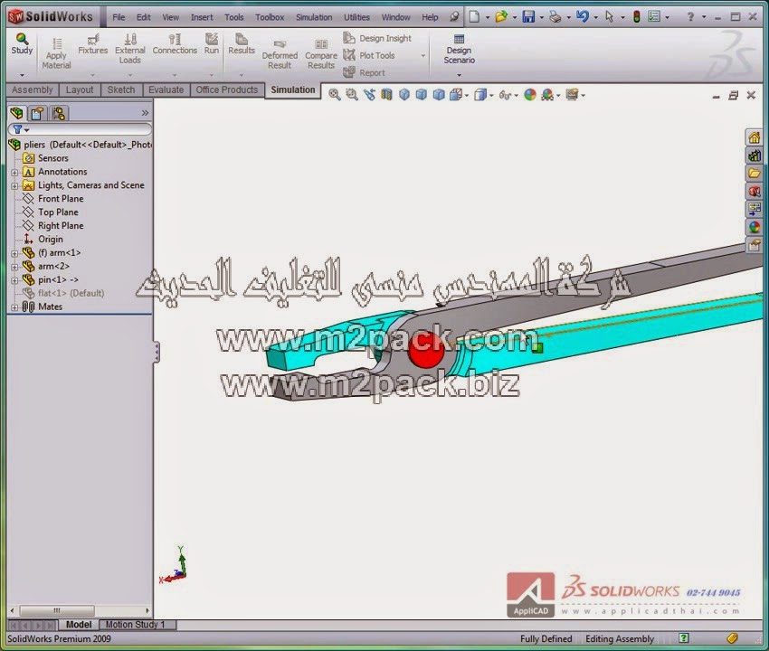This screenshot has width=769, height=651.
Task: Click the feature tree horizontal scrollbar
Action: [57, 611]
